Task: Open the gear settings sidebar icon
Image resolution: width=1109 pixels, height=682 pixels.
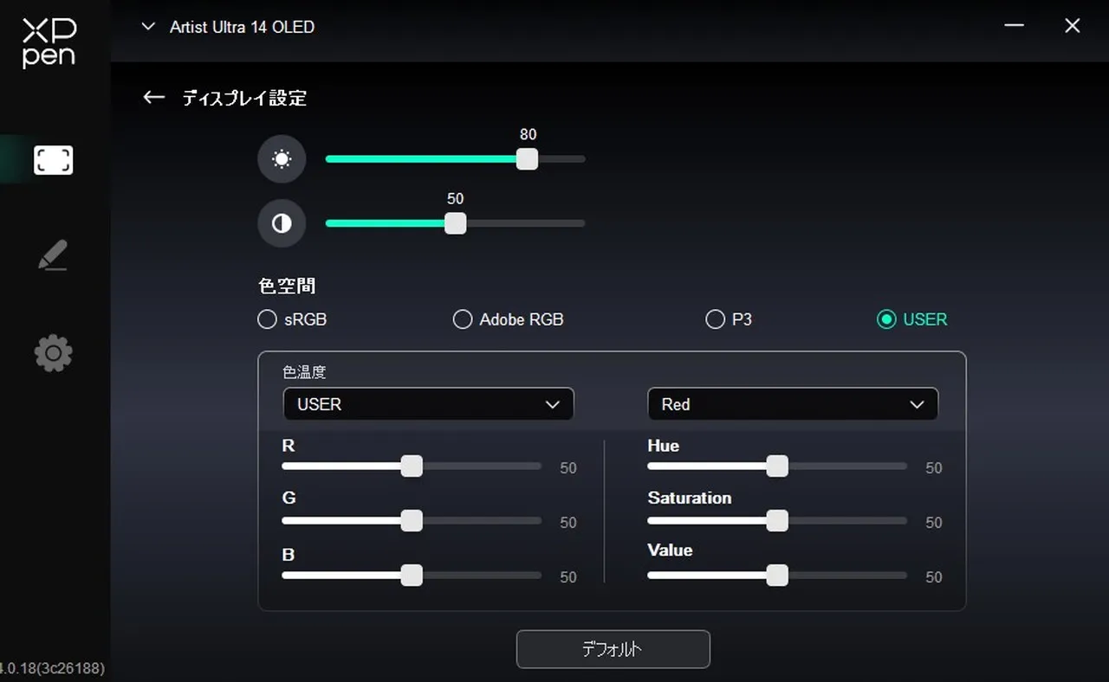Action: click(x=53, y=353)
